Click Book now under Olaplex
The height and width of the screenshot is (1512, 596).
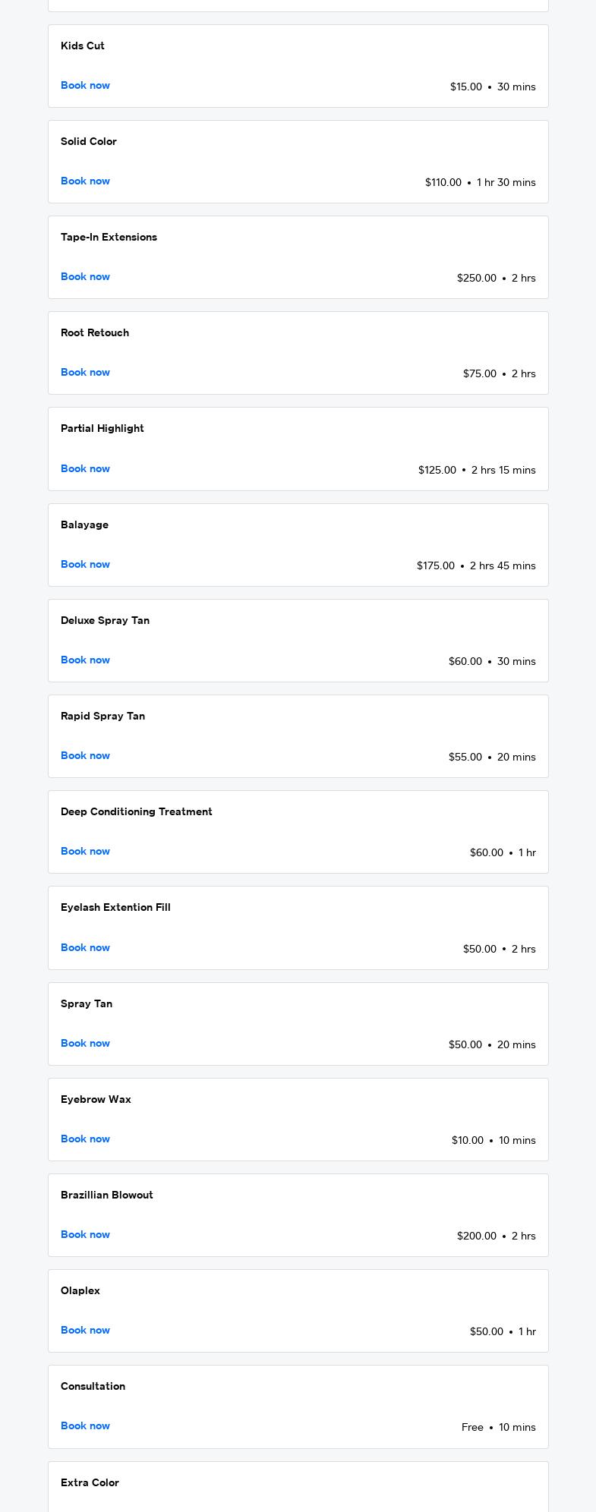click(x=85, y=1331)
